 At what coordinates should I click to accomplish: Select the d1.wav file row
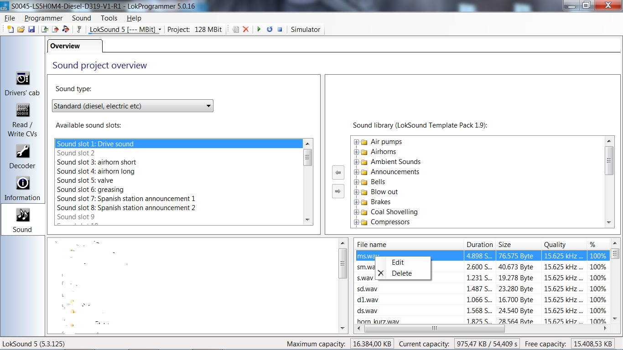coord(483,300)
